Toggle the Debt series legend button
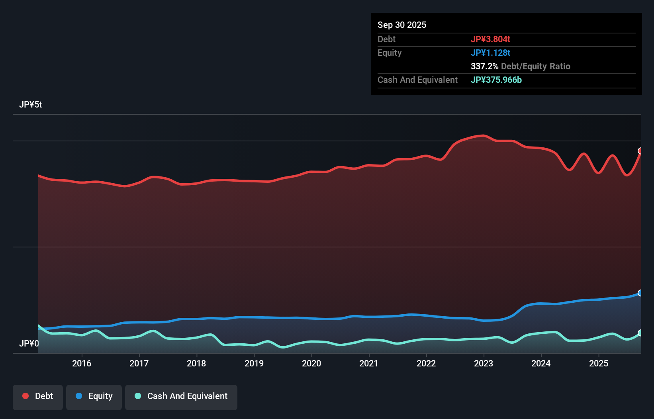 pyautogui.click(x=38, y=397)
